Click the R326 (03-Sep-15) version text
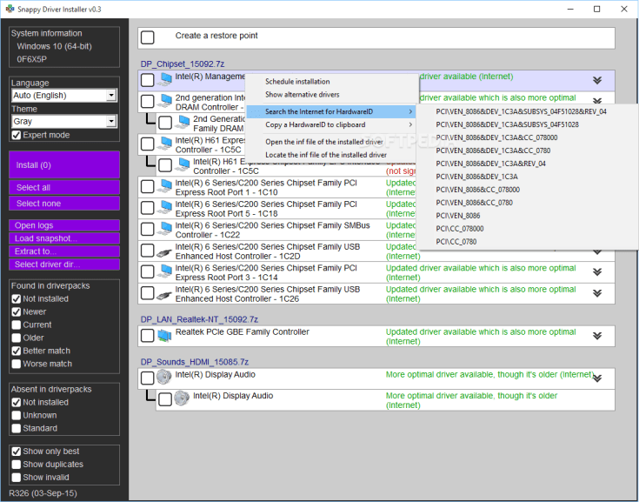The width and height of the screenshot is (639, 502). (x=43, y=493)
